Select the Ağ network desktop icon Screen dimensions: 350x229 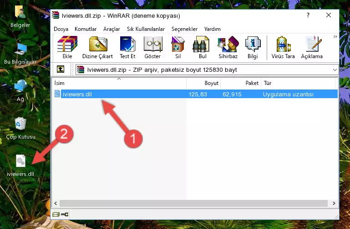click(x=20, y=91)
